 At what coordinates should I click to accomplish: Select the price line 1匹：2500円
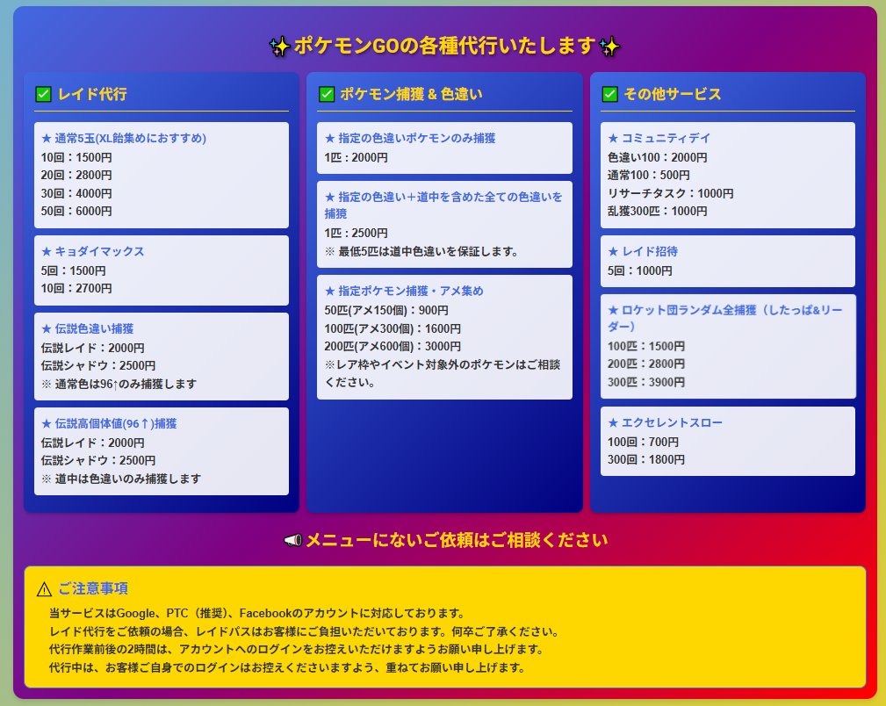356,233
